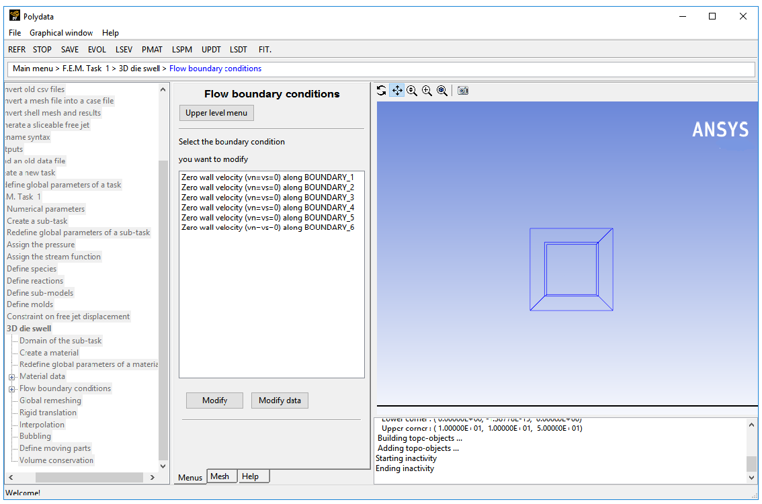Select Numerical parameters in the tree
The width and height of the screenshot is (762, 504).
(46, 209)
